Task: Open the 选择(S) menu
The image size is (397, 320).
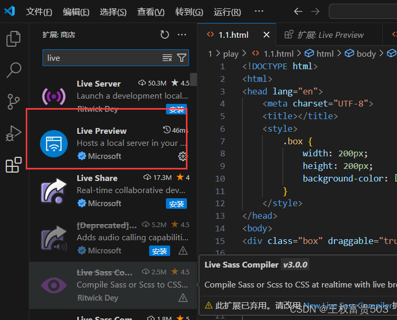Action: [113, 12]
